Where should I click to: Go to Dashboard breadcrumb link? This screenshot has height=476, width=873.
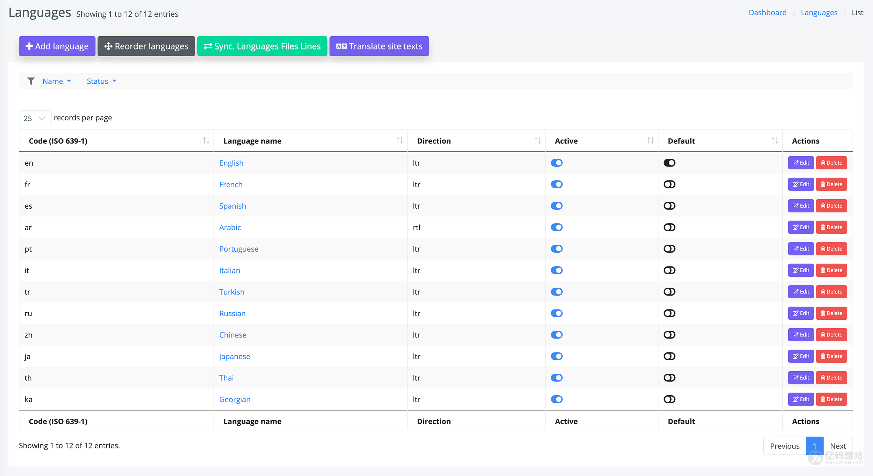point(768,13)
